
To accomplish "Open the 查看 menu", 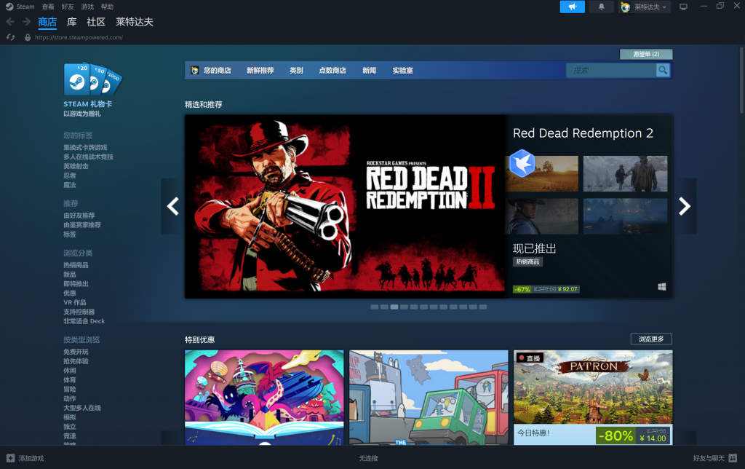I will pos(48,7).
